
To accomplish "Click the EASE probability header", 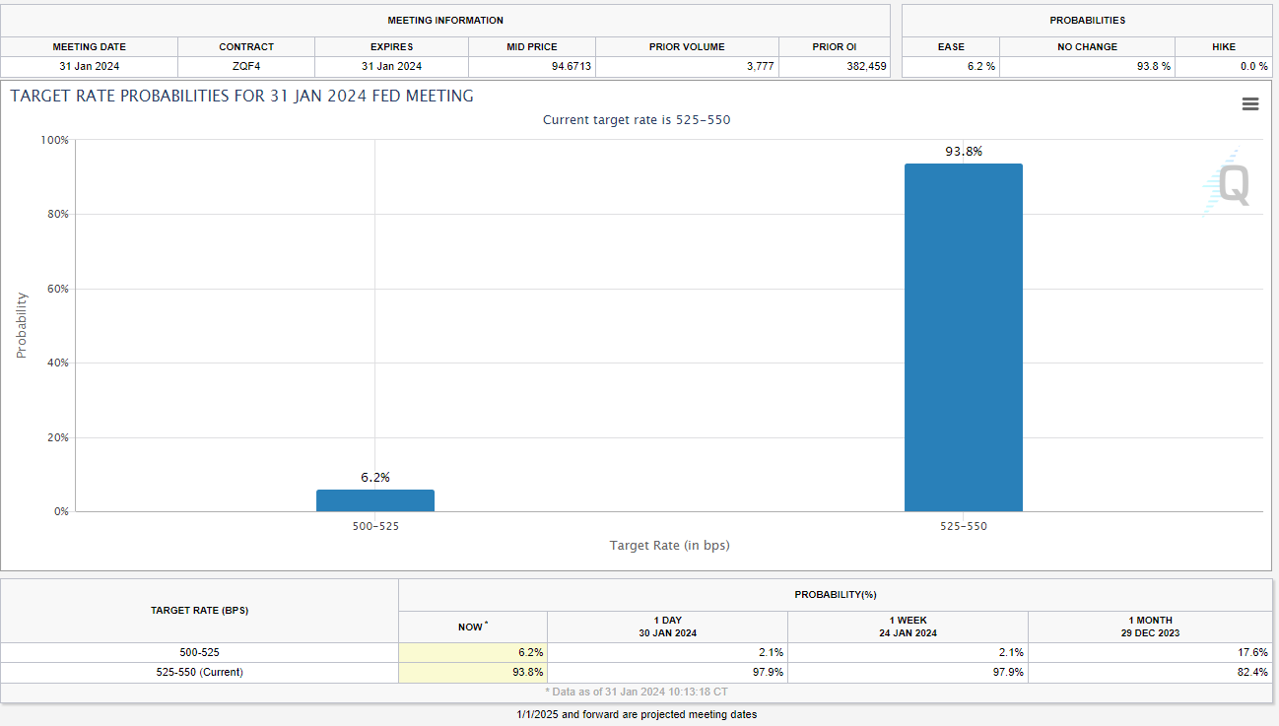I will (951, 47).
